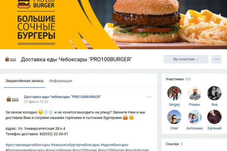Select the Закреплённая запись tab
Image resolution: width=227 pixels, height=151 pixels.
pyautogui.click(x=25, y=81)
